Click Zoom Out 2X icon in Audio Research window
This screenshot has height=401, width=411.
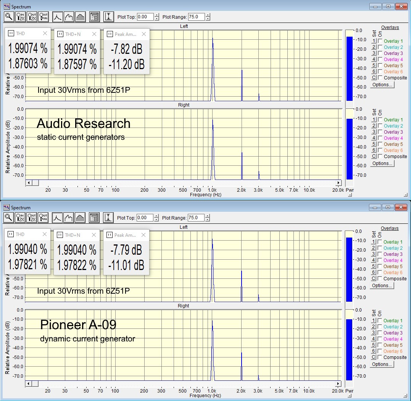[x=32, y=17]
